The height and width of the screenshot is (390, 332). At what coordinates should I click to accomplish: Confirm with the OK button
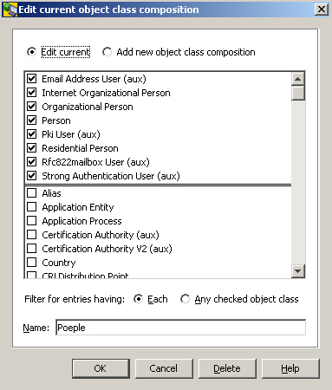(x=101, y=368)
